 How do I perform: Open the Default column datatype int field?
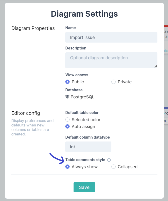[x=88, y=147]
